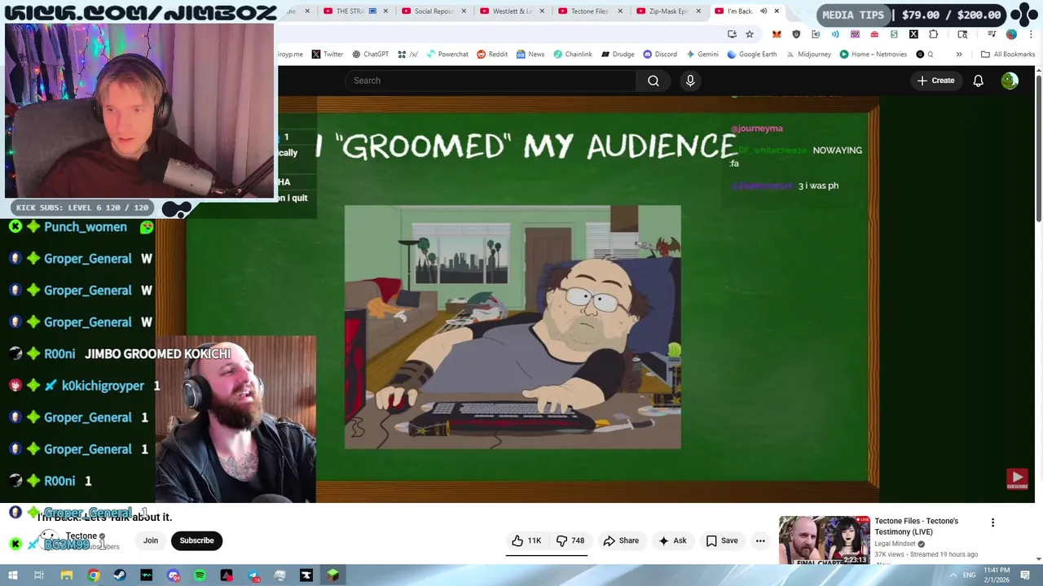Join the Tectone channel membership

click(x=151, y=540)
